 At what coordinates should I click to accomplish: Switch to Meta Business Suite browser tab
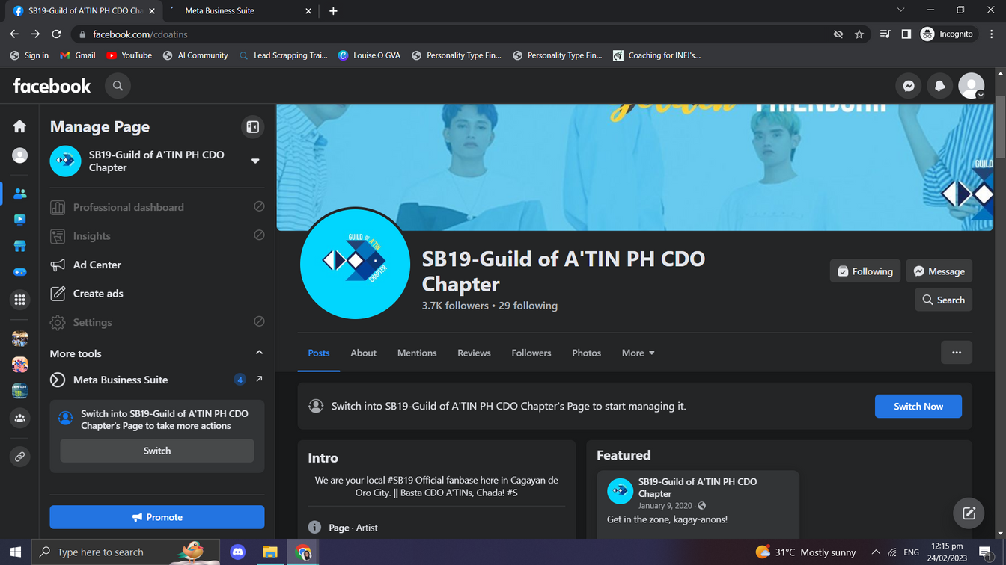coord(239,11)
